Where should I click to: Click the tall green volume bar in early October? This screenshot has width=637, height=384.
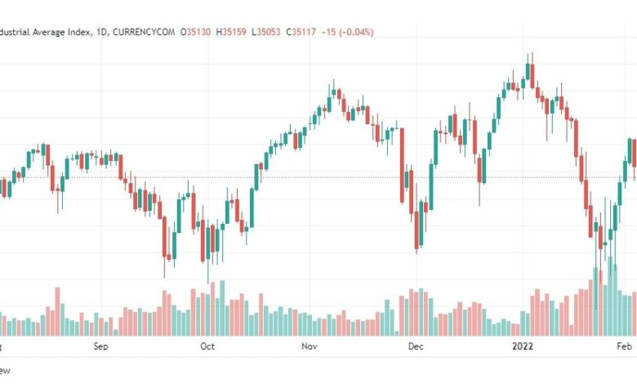[x=222, y=308]
